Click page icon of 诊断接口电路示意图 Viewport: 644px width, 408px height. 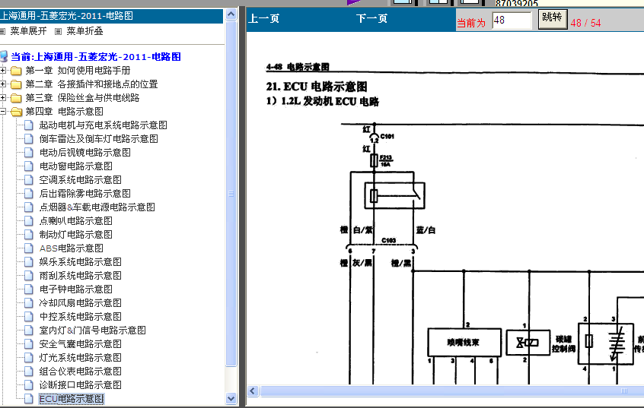(29, 384)
